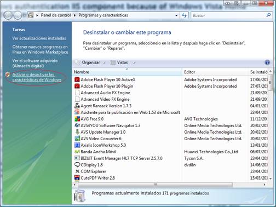Viewport: 276px width, 207px height.
Task: Click the vertical scrollbar up arrow
Action: (x=271, y=71)
